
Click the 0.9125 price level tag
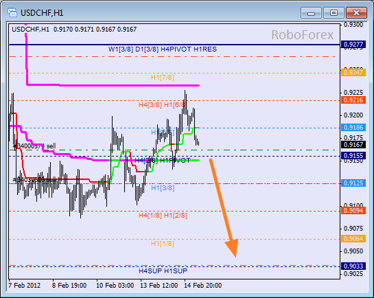353,183
